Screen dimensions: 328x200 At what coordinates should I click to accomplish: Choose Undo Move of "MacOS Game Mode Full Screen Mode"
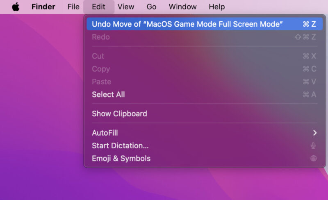tap(205, 24)
